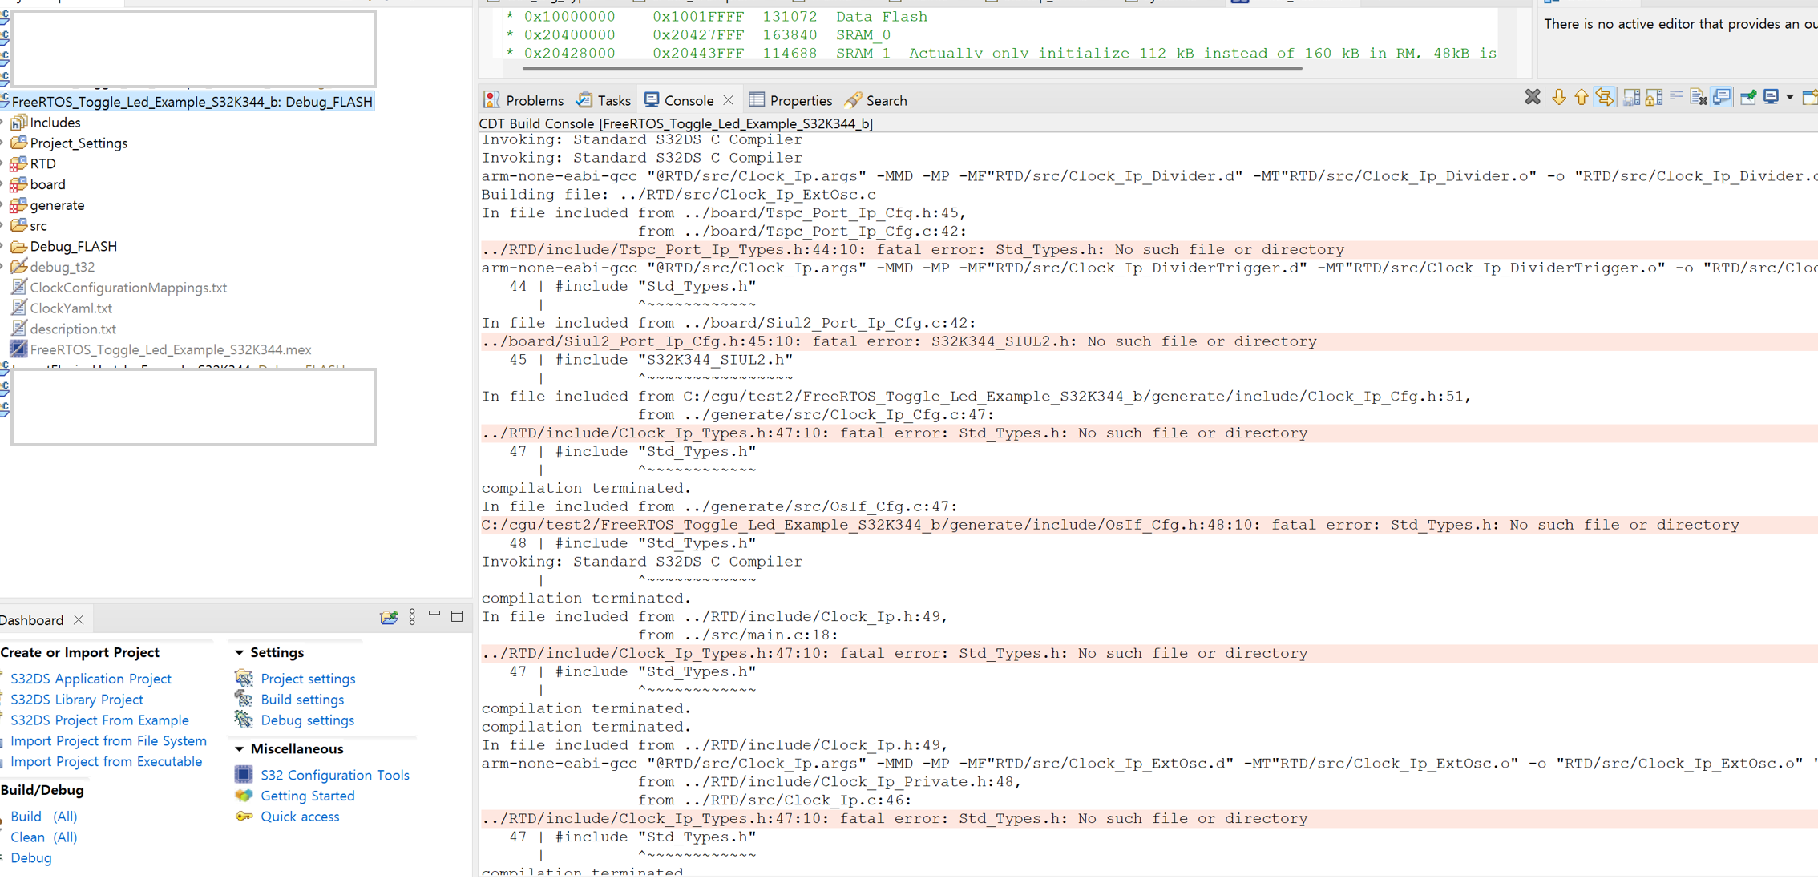Image resolution: width=1818 pixels, height=879 pixels.
Task: Open Project settings link
Action: click(x=308, y=679)
